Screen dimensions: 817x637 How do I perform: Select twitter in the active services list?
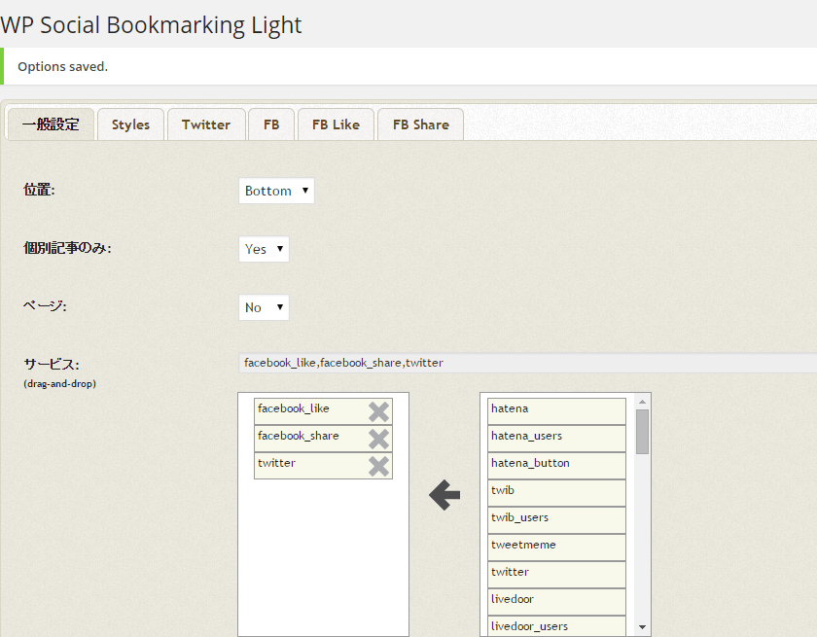(323, 466)
